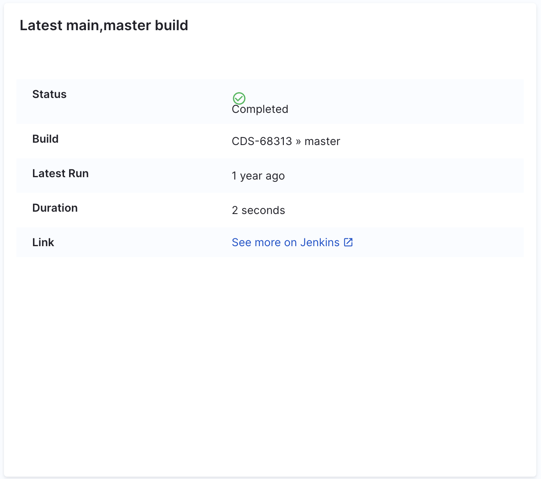This screenshot has width=541, height=479.
Task: Click the Link row label
Action: 43,243
